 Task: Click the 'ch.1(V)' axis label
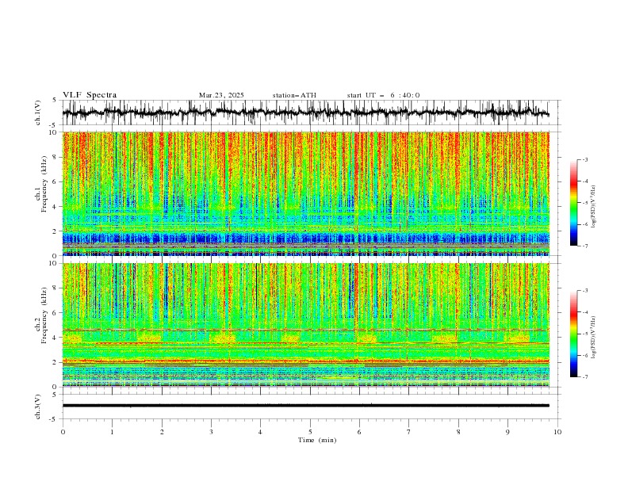[x=38, y=113]
